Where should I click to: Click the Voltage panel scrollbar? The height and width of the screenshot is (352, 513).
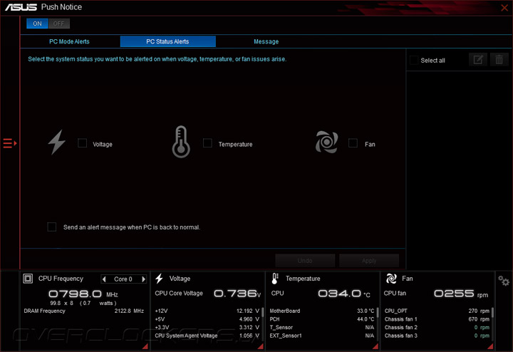(263, 312)
